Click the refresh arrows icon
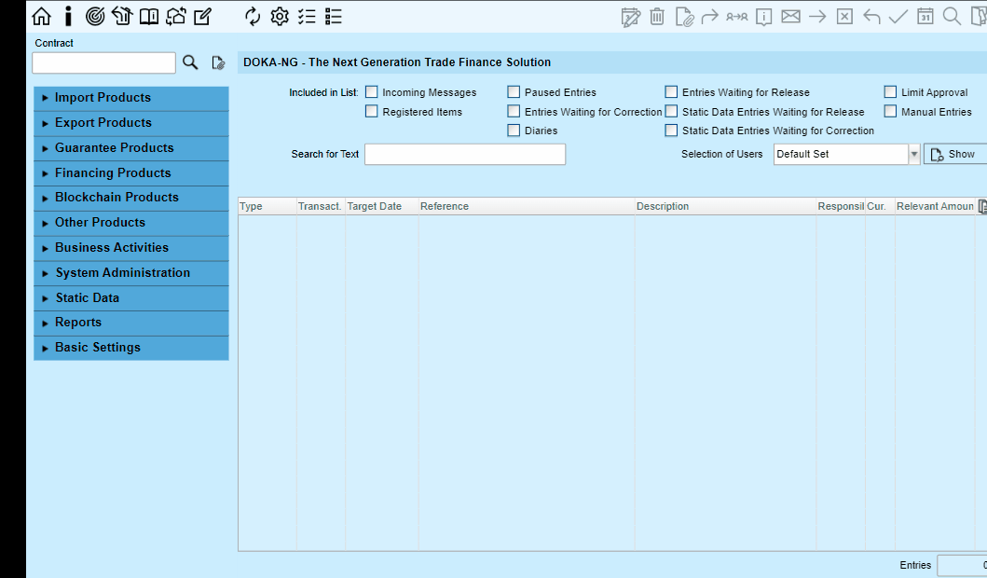The image size is (987, 578). (x=253, y=16)
